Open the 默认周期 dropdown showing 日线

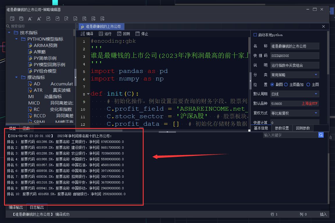295,94
